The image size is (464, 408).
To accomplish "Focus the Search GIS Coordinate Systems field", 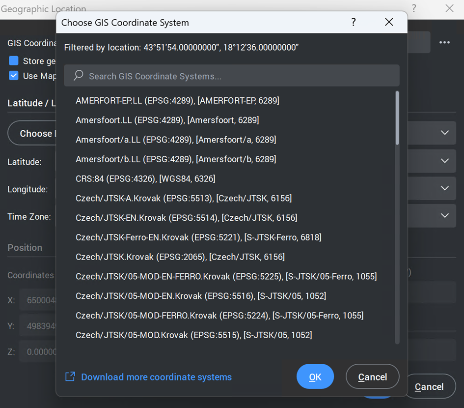I will (236, 76).
